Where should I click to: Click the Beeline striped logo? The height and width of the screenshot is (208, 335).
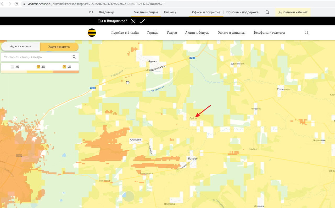pos(92,33)
